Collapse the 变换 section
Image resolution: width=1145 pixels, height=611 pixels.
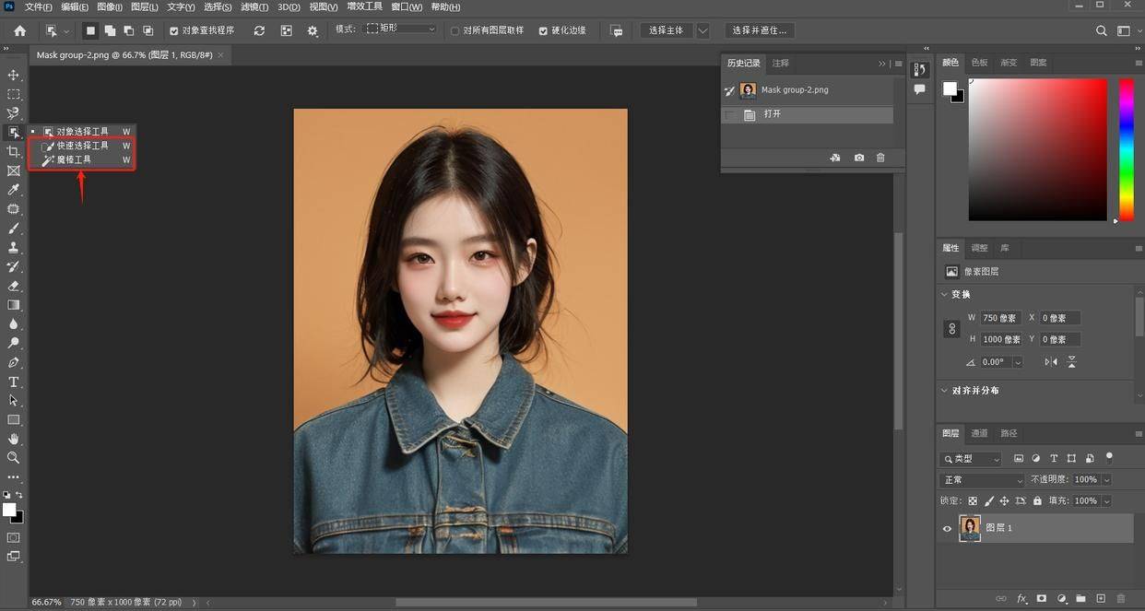944,295
